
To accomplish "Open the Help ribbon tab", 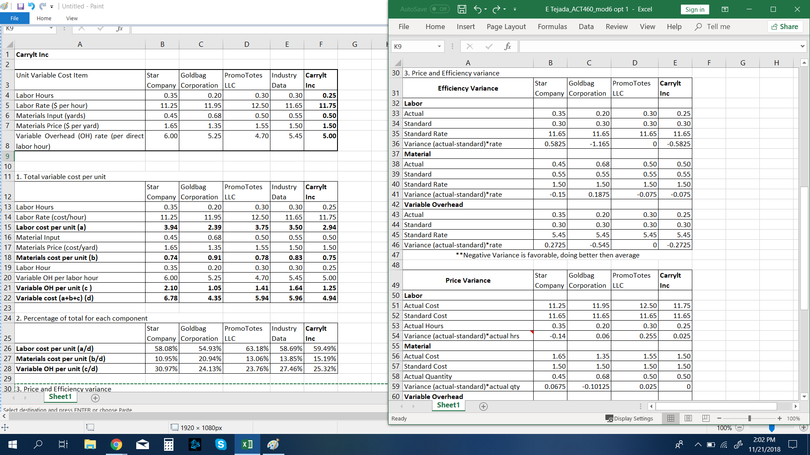I will 674,27.
